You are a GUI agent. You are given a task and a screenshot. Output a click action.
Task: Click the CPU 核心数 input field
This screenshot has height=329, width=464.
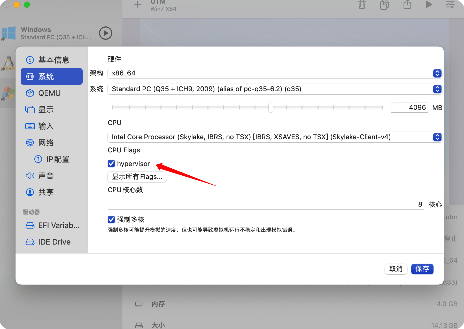click(x=266, y=204)
